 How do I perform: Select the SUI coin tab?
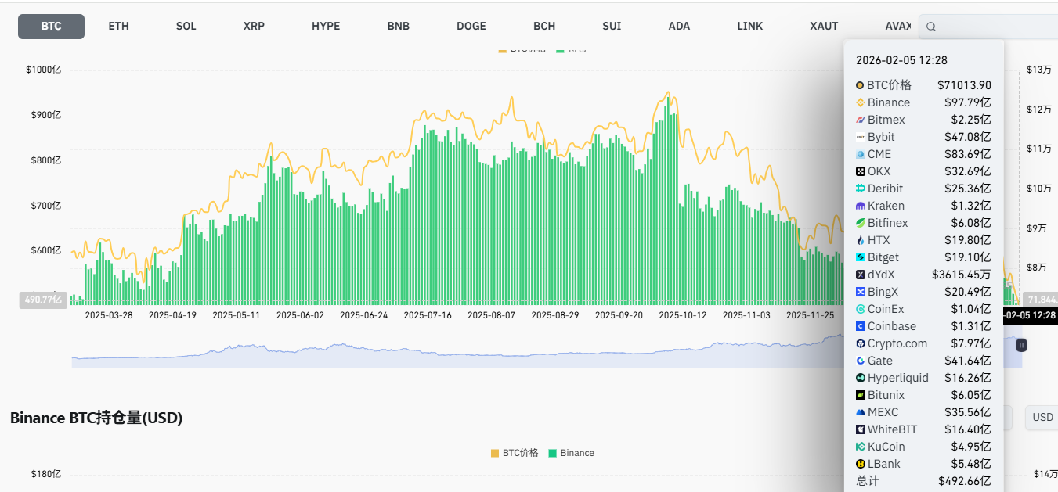(612, 26)
